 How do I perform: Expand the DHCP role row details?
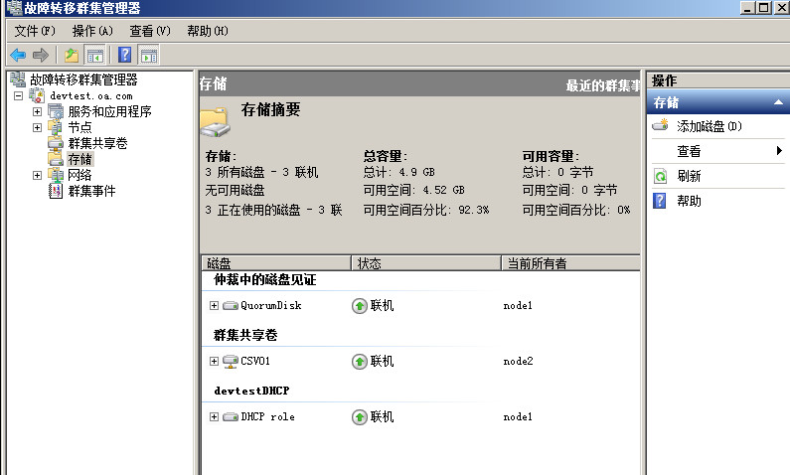click(214, 417)
